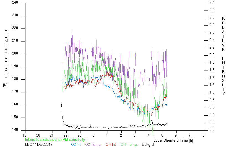Click 'Intensities adjusted for PM sensitivity' note
Viewport: 229px width, 148px height.
tap(55, 139)
